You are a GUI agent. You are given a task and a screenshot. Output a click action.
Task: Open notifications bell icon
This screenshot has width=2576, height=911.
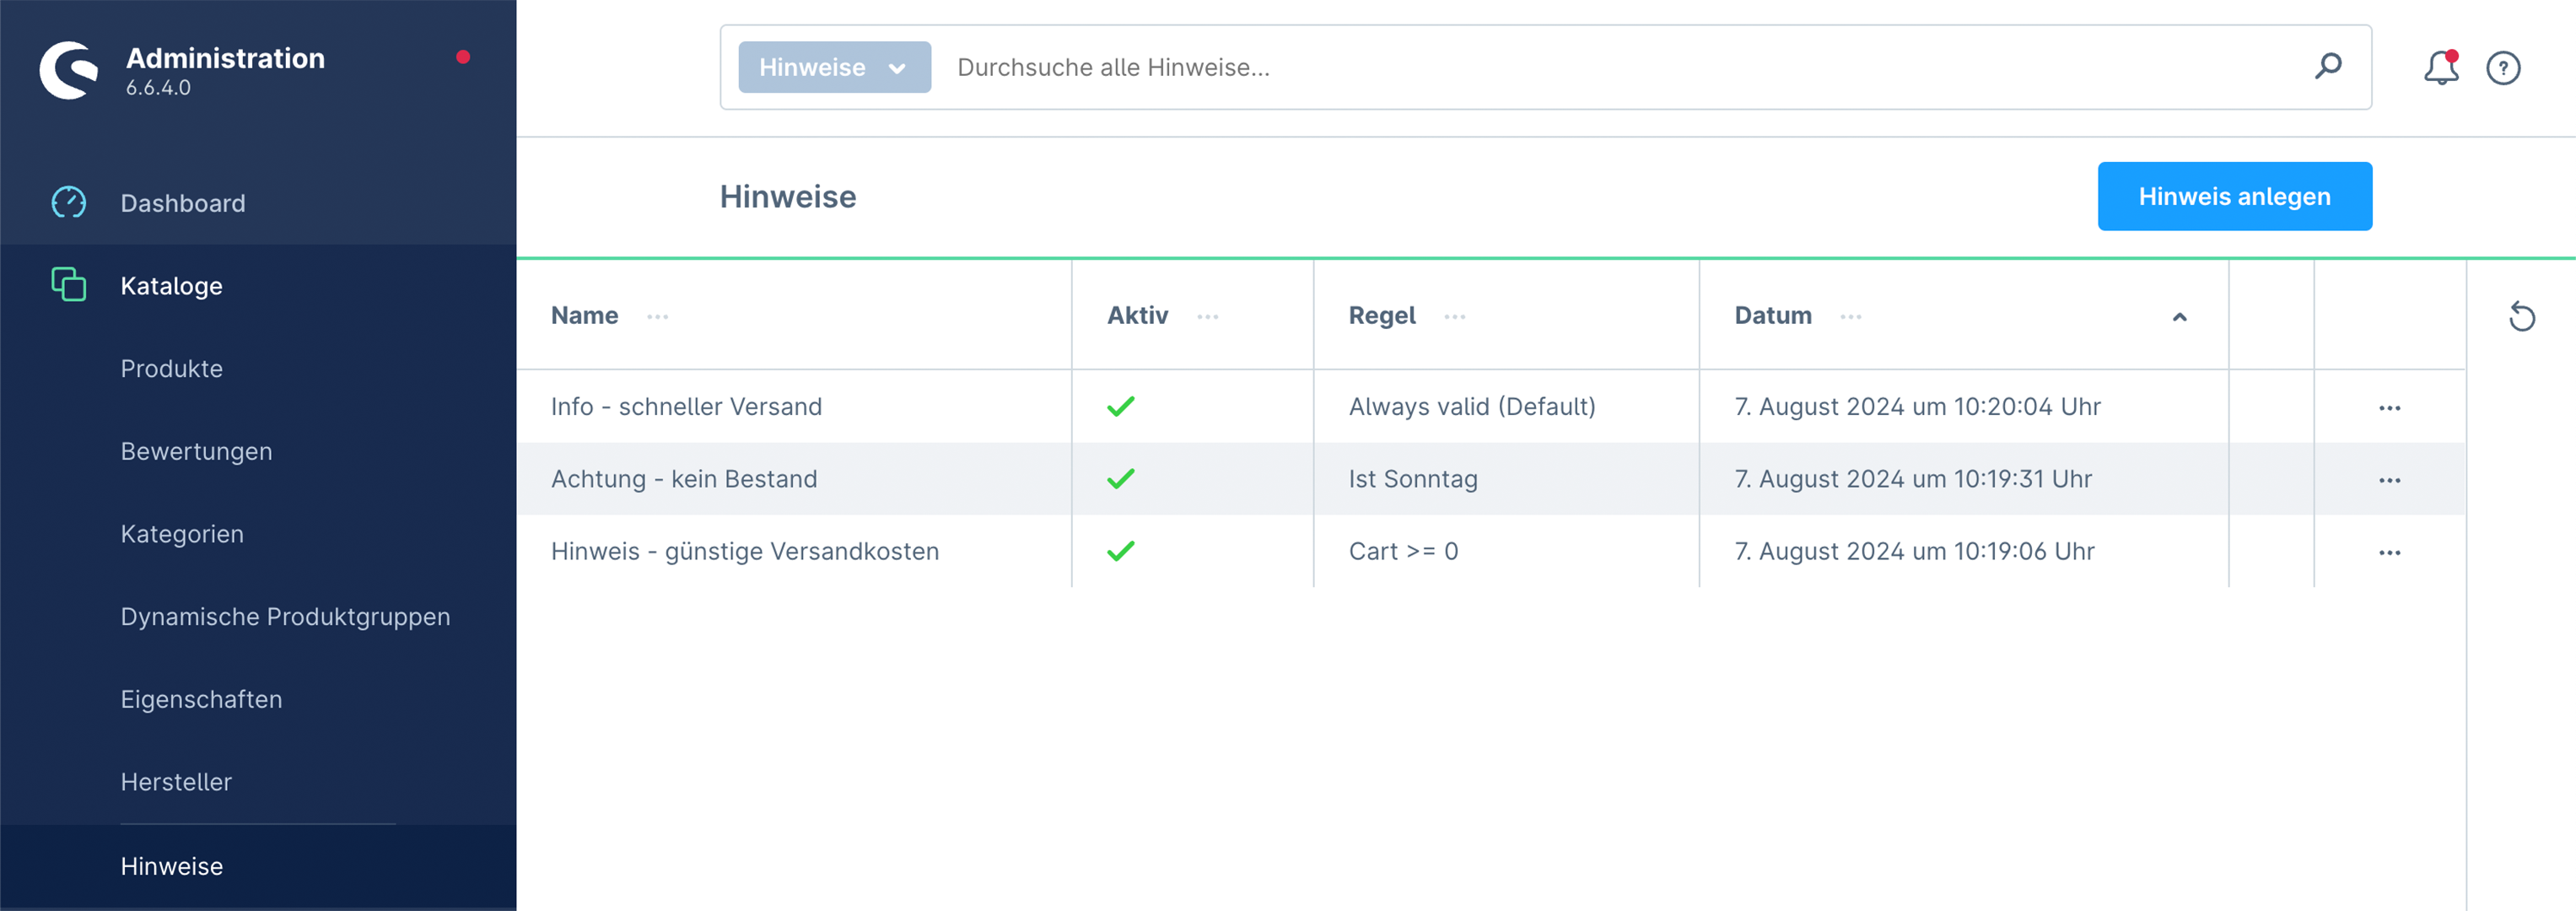[x=2441, y=67]
